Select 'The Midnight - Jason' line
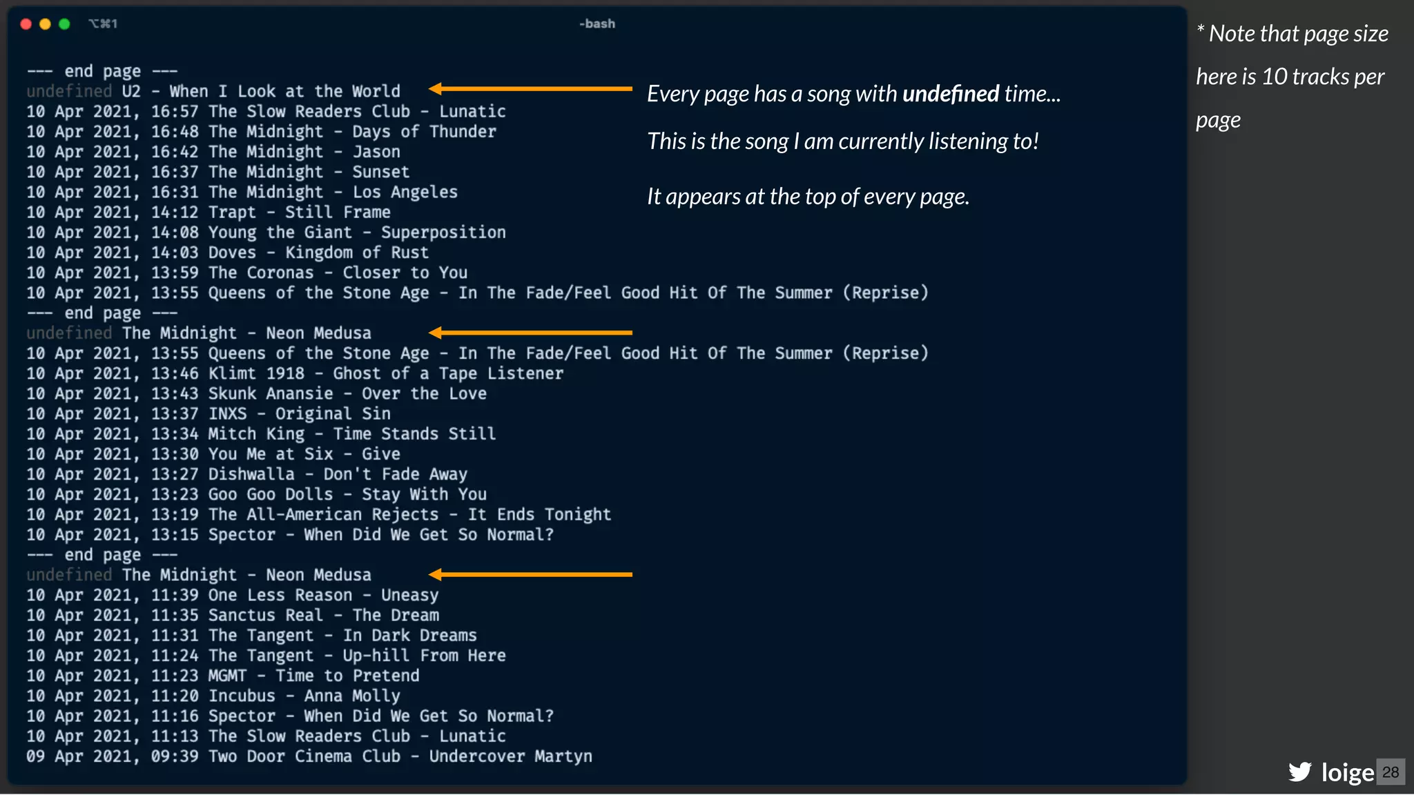Screen dimensions: 1414x795 coord(213,151)
